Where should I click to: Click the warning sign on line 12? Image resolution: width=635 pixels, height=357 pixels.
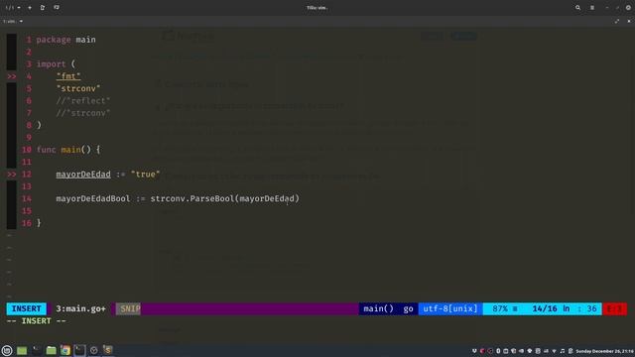[x=11, y=175]
